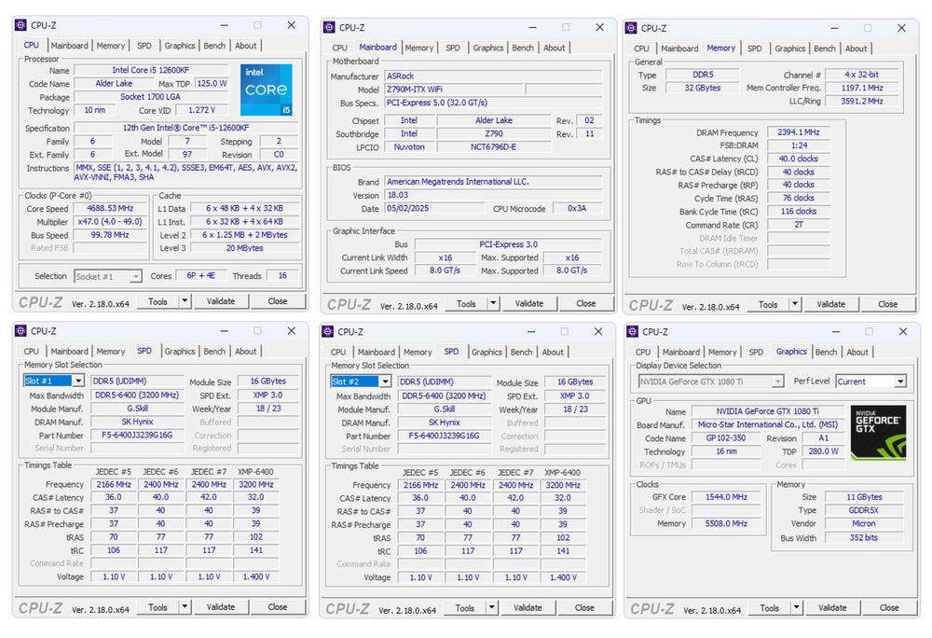Open the About tab in the Graphics window

857,352
